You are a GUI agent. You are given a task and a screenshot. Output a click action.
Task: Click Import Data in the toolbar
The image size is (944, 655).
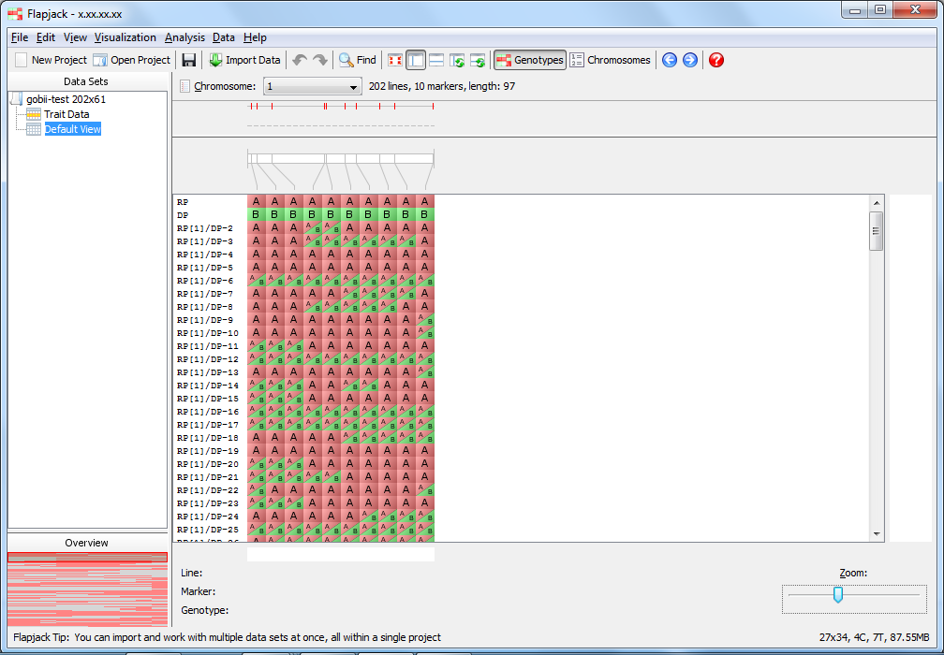245,60
